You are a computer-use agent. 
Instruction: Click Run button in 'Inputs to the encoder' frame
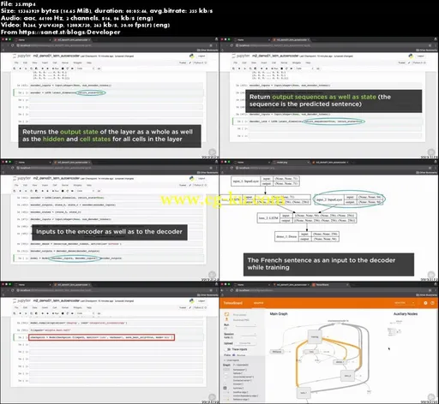(56, 191)
